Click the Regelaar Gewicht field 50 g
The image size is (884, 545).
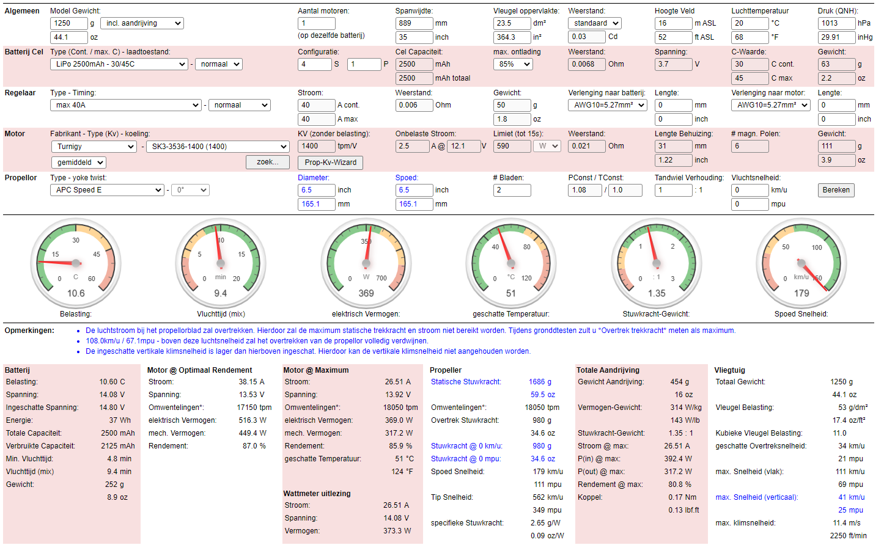(512, 105)
